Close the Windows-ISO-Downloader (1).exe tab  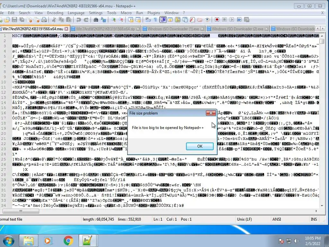tap(202, 29)
